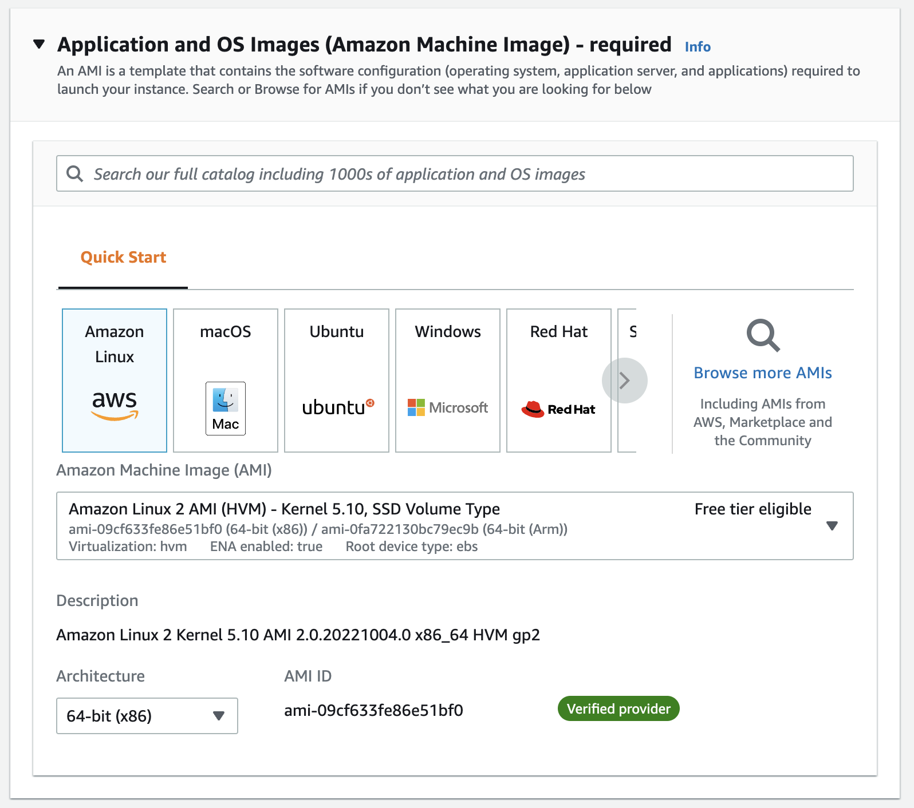This screenshot has height=808, width=914.
Task: Open the Browse more AMIs link
Action: point(763,373)
